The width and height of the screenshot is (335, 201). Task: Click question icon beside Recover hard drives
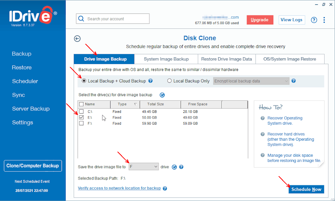point(263,134)
